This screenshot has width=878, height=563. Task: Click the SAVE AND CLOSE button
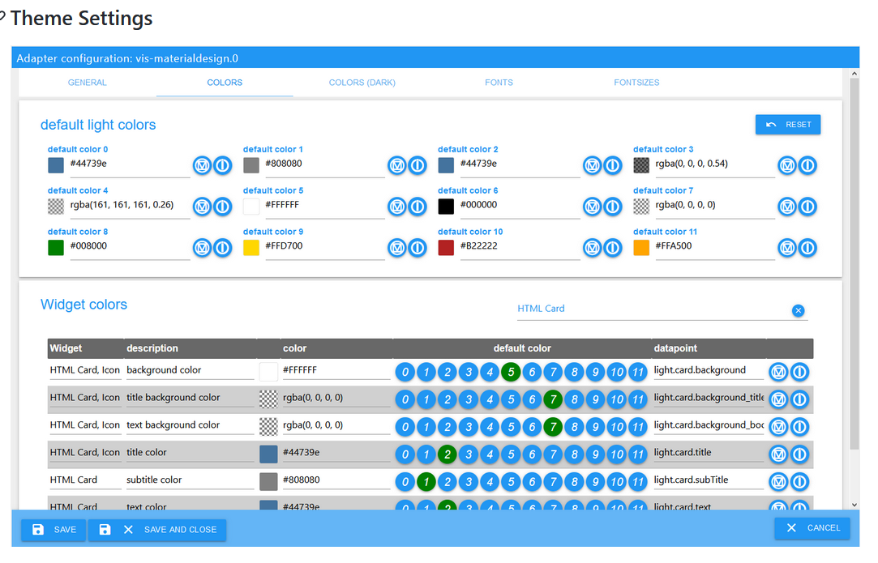tap(158, 530)
